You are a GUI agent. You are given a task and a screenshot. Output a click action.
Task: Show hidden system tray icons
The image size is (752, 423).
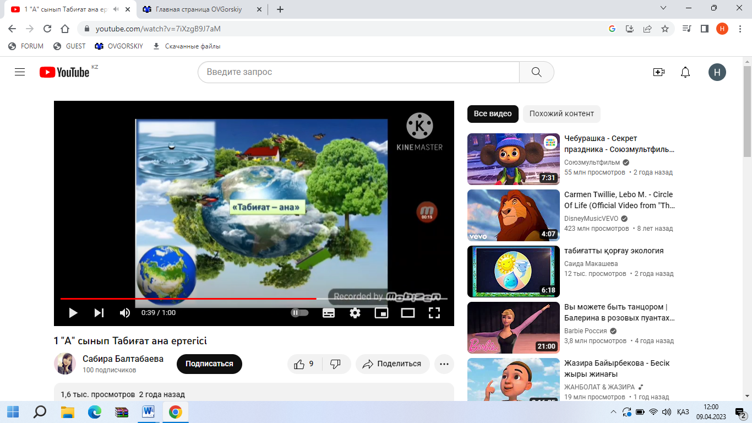[x=614, y=412]
